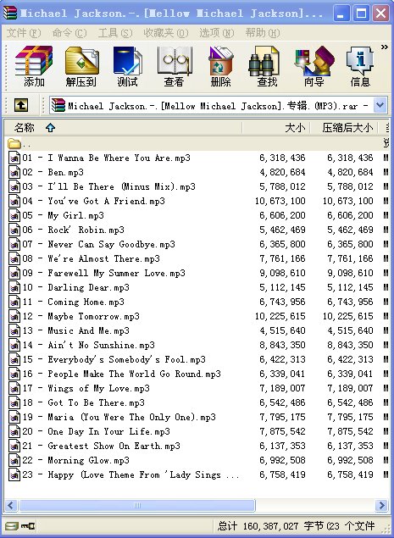
Task: Click file icon of 02 - Ben.mp3
Action: pyautogui.click(x=14, y=172)
